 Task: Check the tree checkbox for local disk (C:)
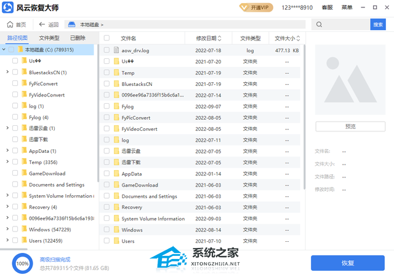[11, 50]
